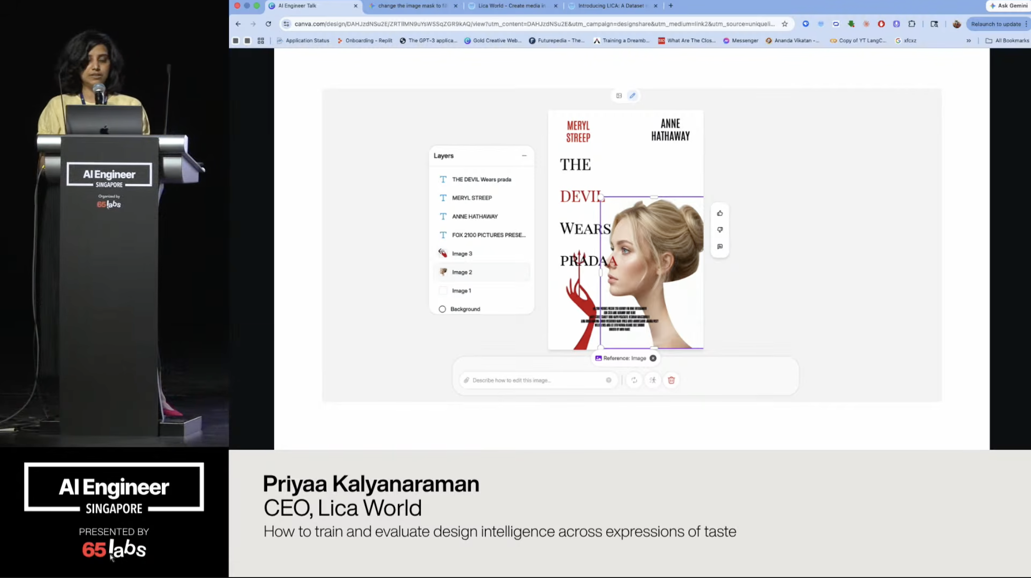
Task: Go back to the previous page
Action: coord(238,24)
